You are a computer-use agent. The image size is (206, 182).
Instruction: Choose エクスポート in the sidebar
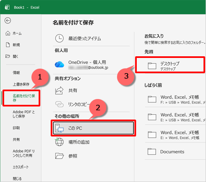21,167
